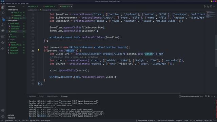Open the Explorer view in activity bar
The height and width of the screenshot is (122, 217).
(3, 7)
